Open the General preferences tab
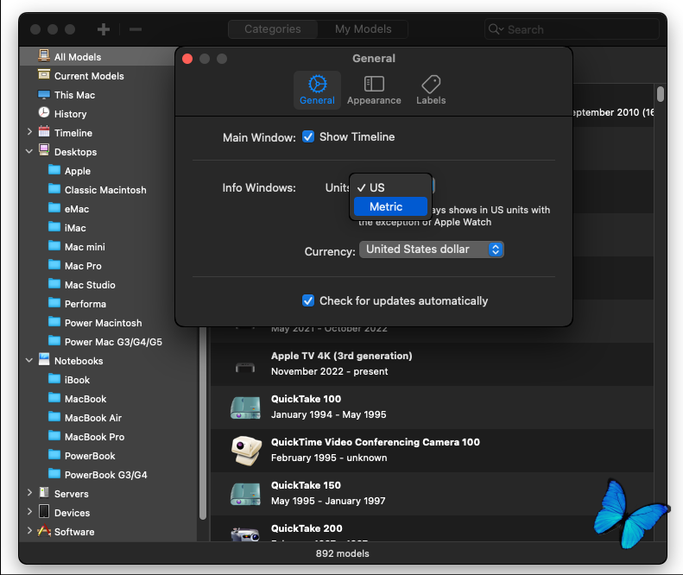Screen dimensions: 683x575 (x=317, y=90)
